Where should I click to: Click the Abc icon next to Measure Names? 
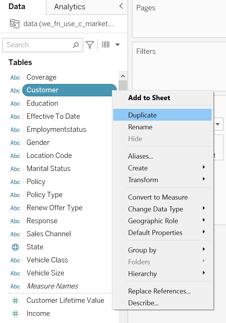click(15, 286)
